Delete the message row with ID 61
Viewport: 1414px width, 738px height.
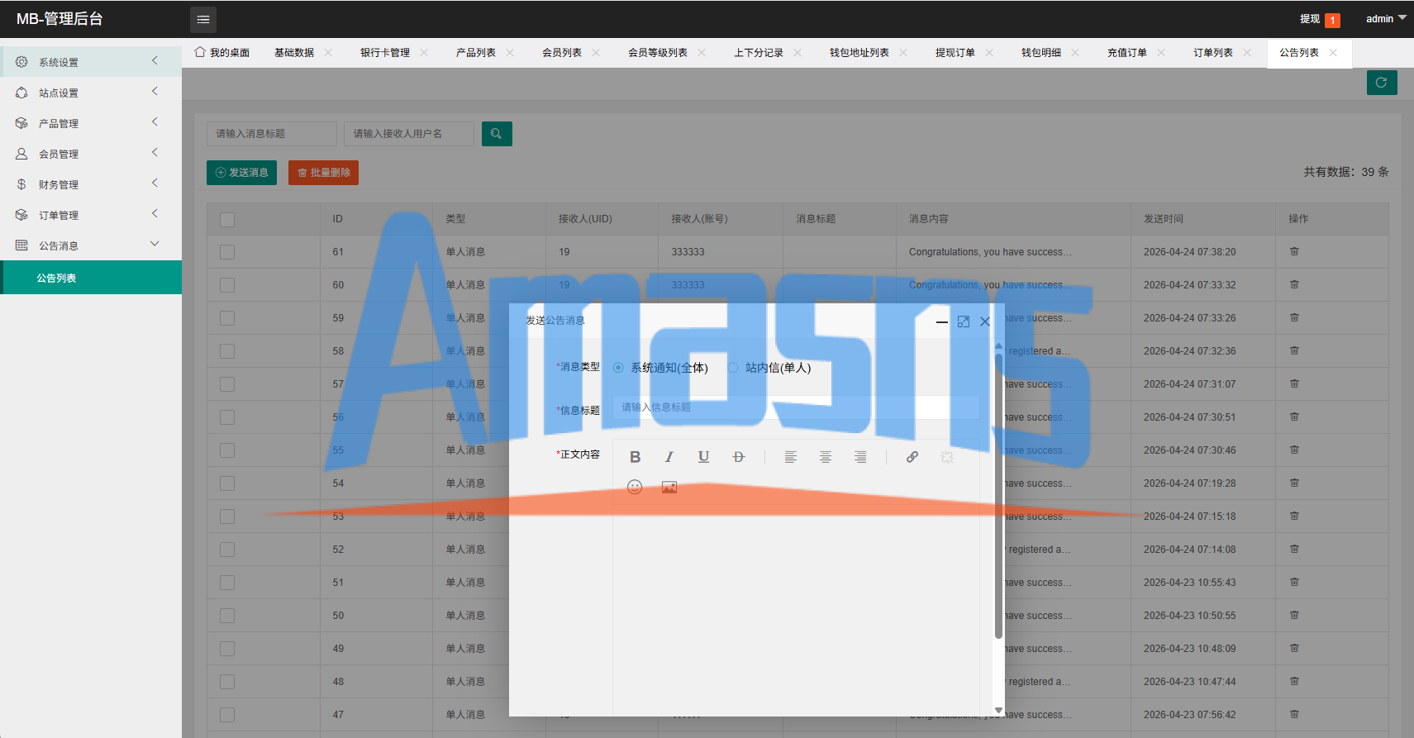[x=1294, y=252]
